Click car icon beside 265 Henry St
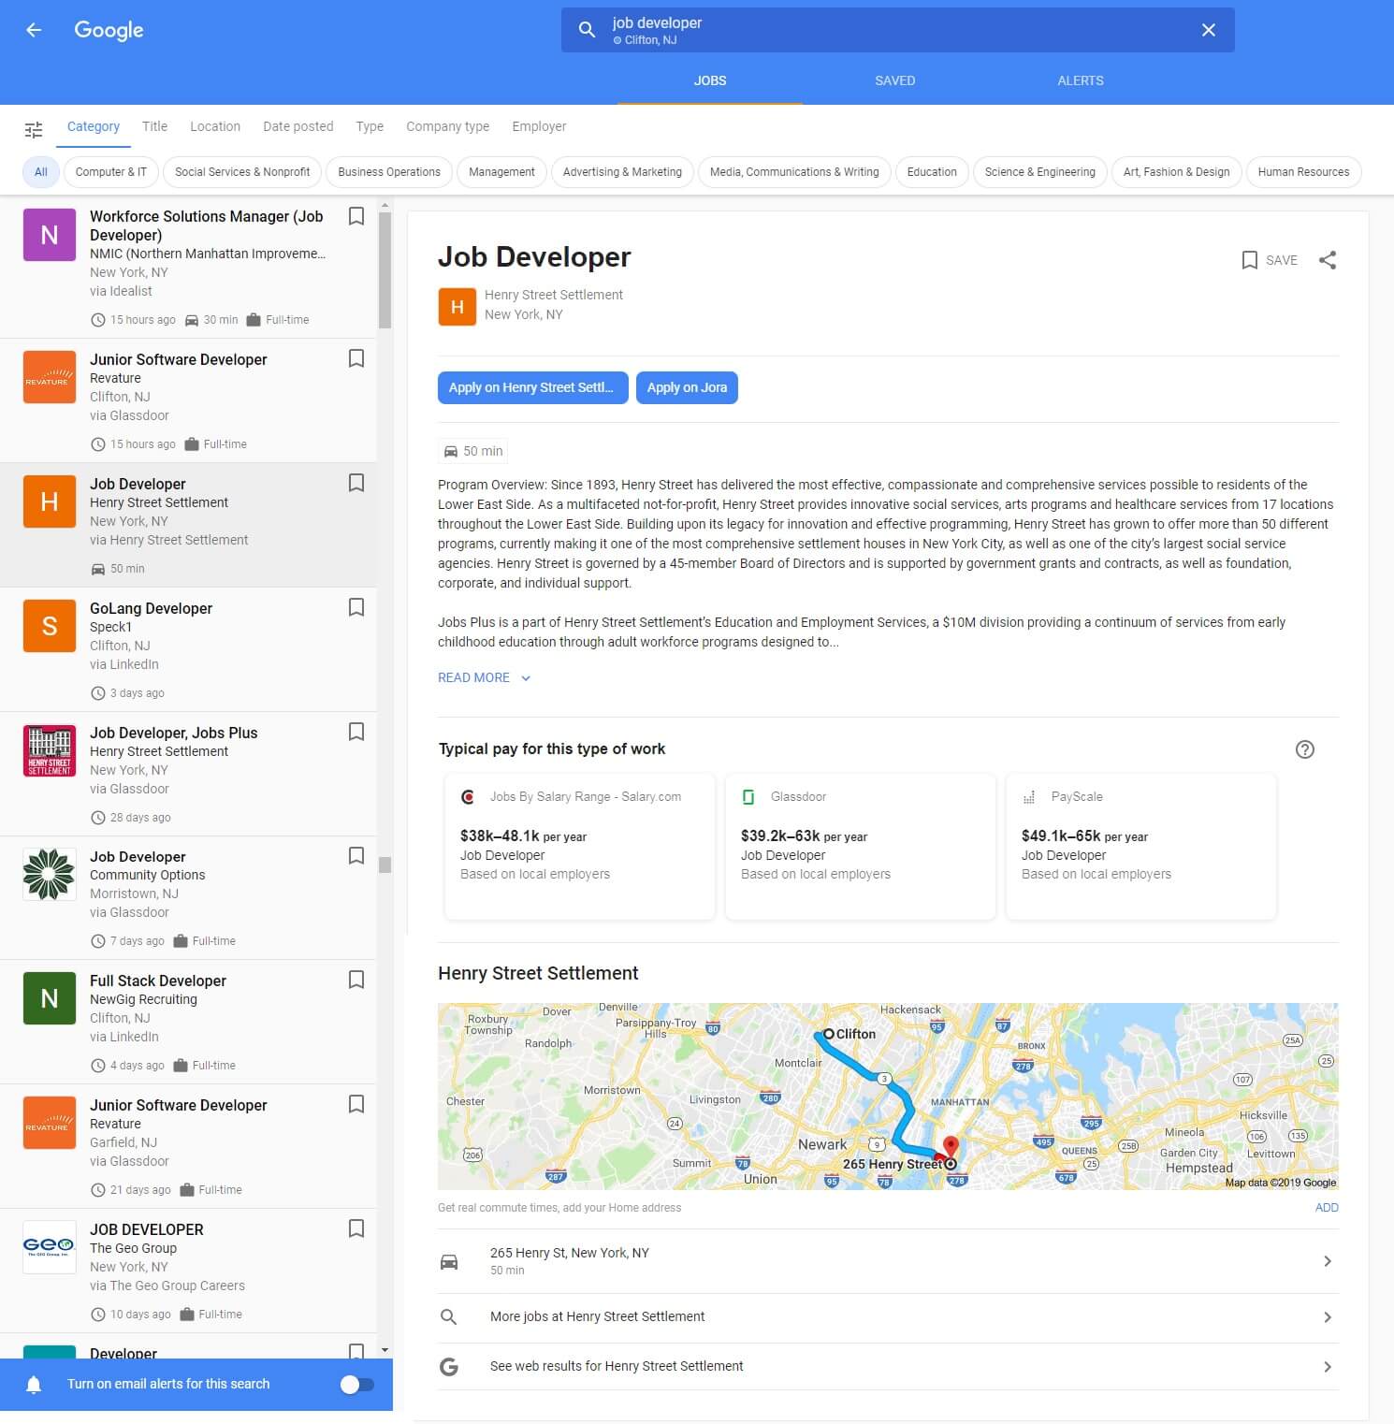Image resolution: width=1394 pixels, height=1424 pixels. (449, 1261)
